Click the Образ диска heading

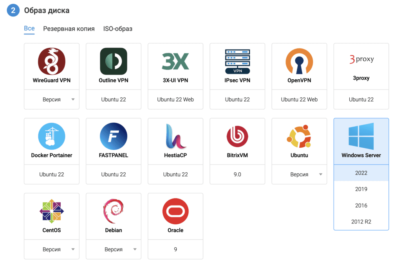tap(47, 11)
